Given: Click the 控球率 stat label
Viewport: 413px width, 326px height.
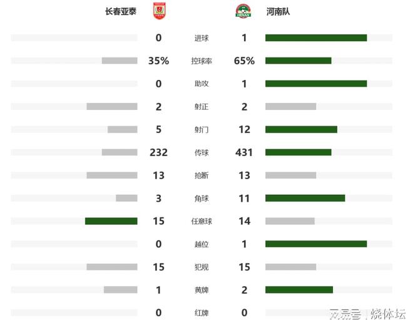Looking at the screenshot, I should tap(201, 61).
